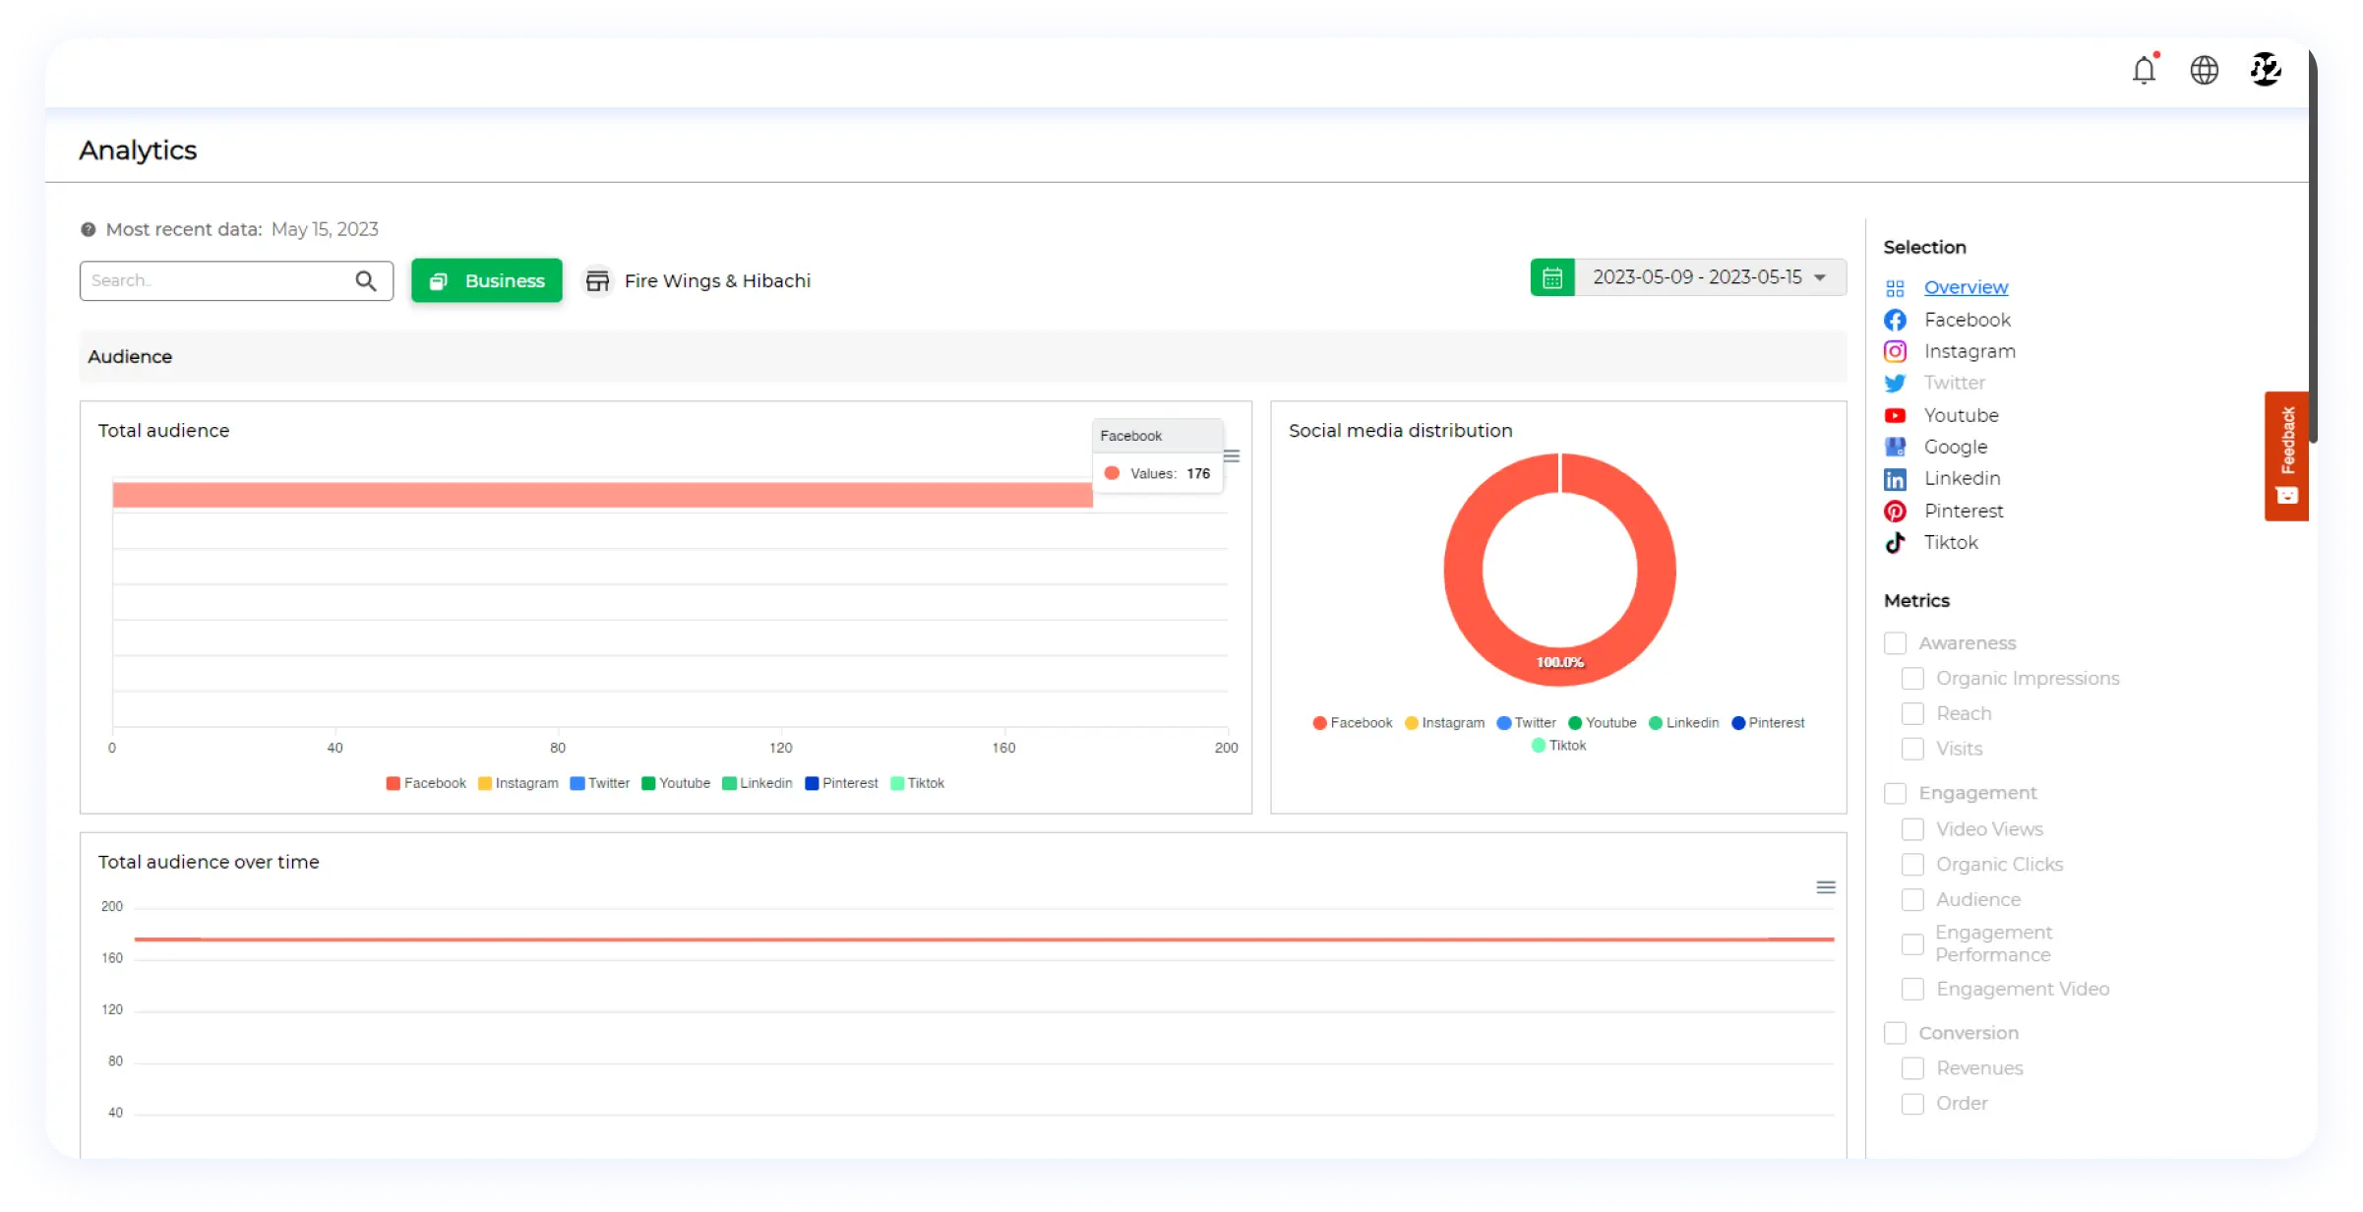Click the help icon beside Most recent data

tap(89, 230)
